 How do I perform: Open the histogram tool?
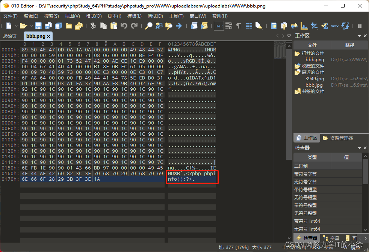(304, 26)
